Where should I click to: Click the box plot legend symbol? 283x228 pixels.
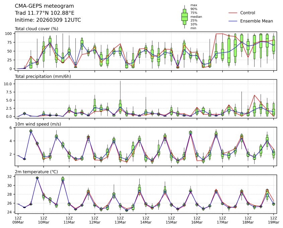click(x=184, y=17)
